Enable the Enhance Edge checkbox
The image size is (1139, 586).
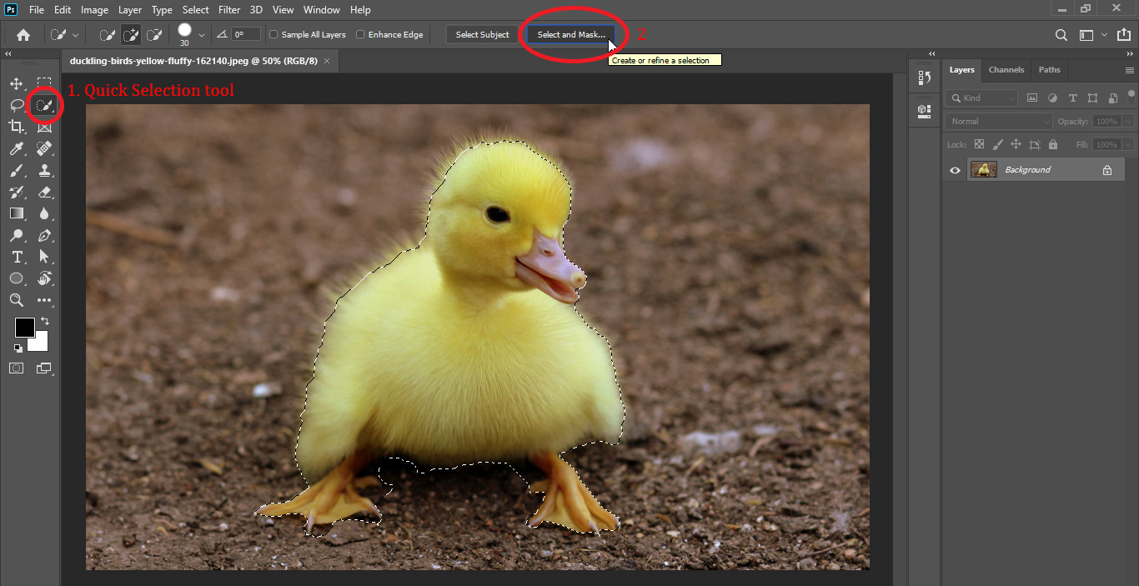(359, 34)
